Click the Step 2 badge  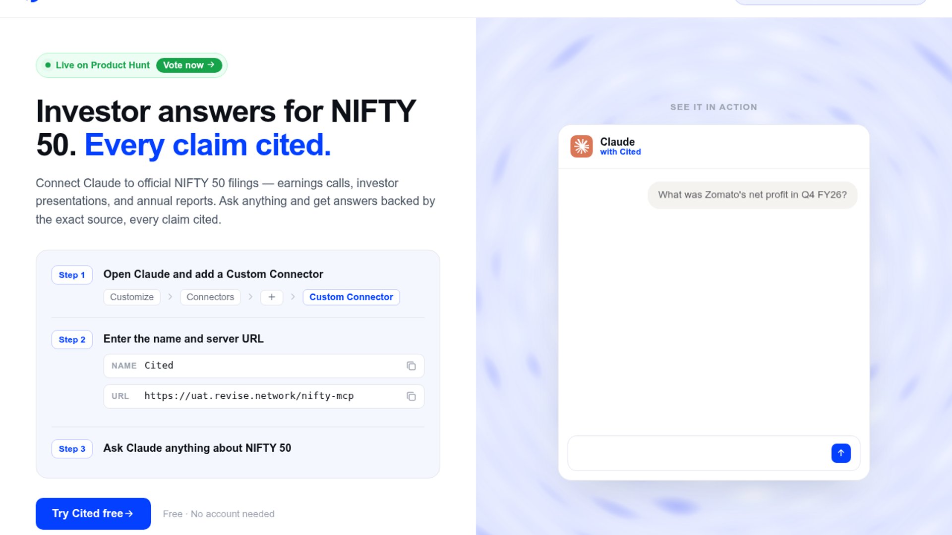72,340
